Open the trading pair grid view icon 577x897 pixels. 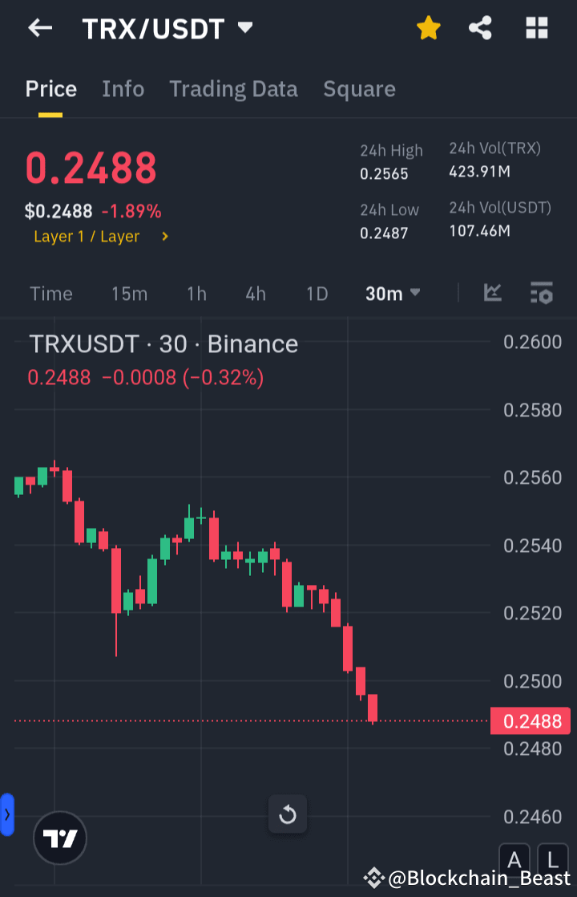536,27
